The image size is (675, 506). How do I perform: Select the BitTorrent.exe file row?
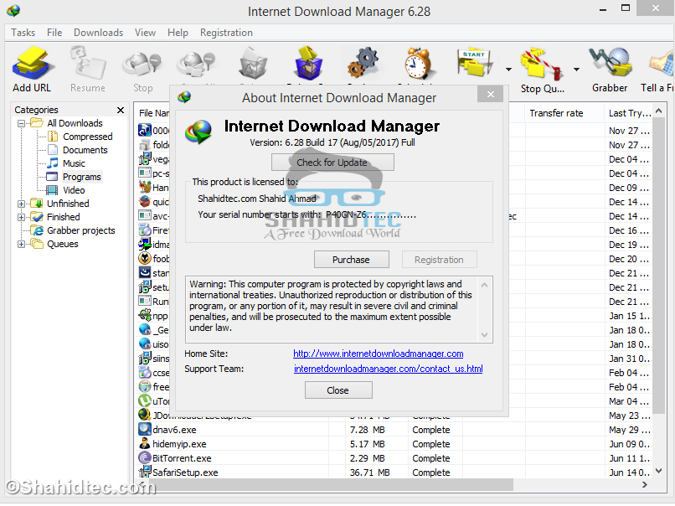(394, 458)
